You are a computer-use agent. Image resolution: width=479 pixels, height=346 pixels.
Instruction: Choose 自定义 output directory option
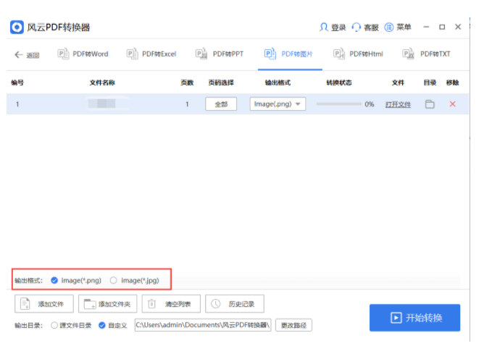tap(101, 326)
